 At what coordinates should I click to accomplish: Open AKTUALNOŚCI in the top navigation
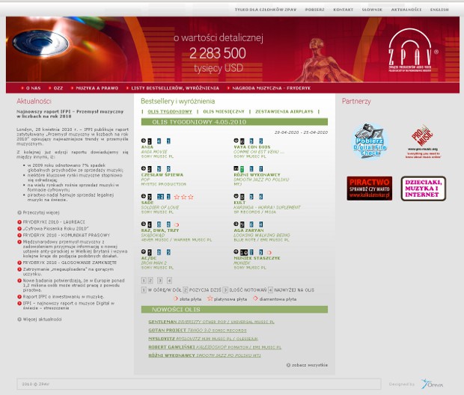pyautogui.click(x=406, y=10)
